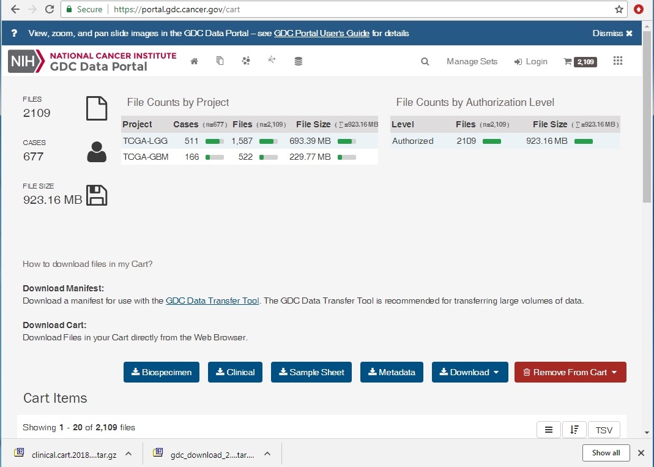Screen dimensions: 654x467
Task: Open the quick search magnifier
Action: [x=425, y=62]
